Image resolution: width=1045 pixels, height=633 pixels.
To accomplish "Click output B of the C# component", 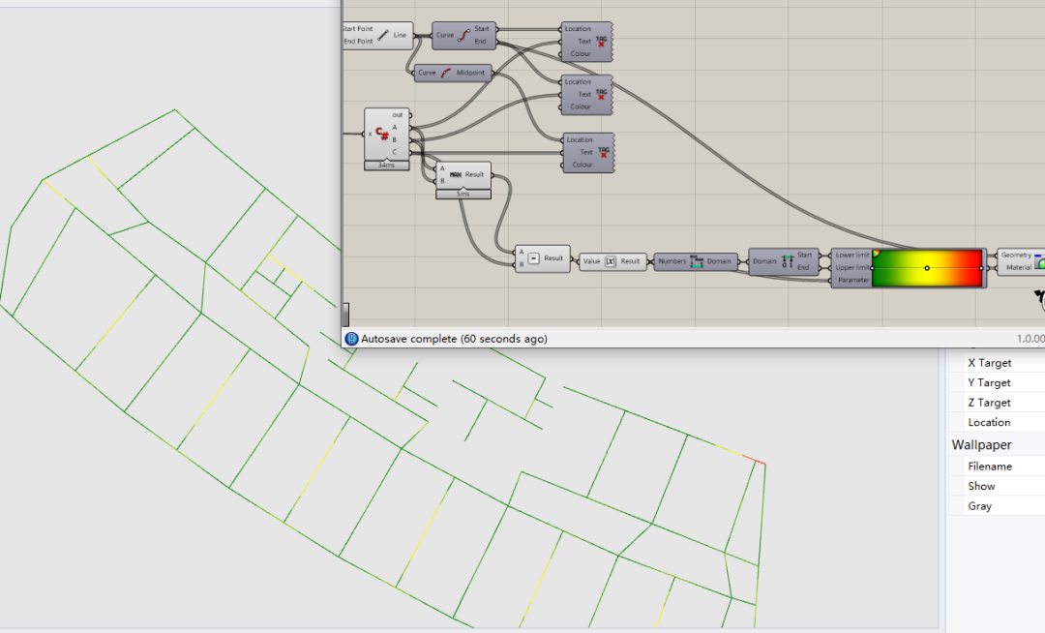I will point(395,140).
